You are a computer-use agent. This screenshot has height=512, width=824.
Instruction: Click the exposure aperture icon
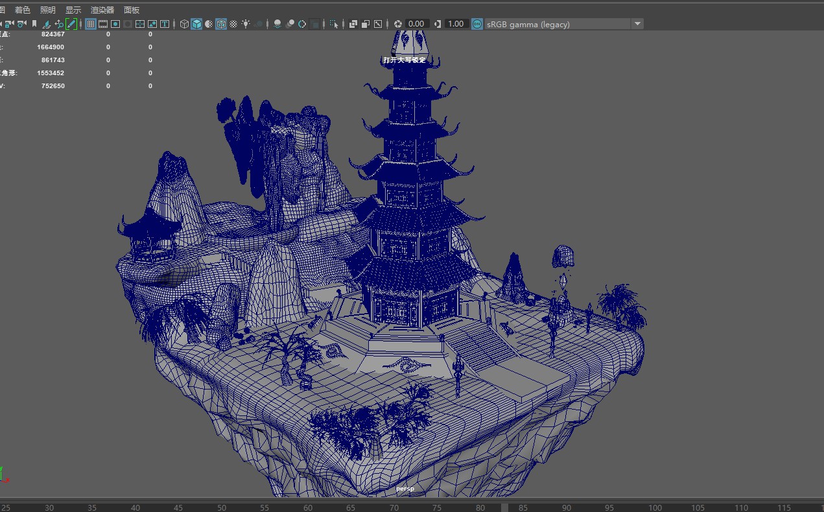[398, 24]
